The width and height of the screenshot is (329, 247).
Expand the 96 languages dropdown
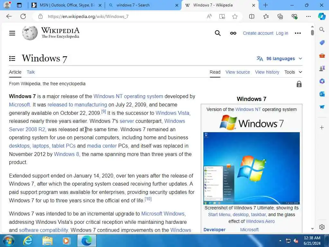coord(279,59)
